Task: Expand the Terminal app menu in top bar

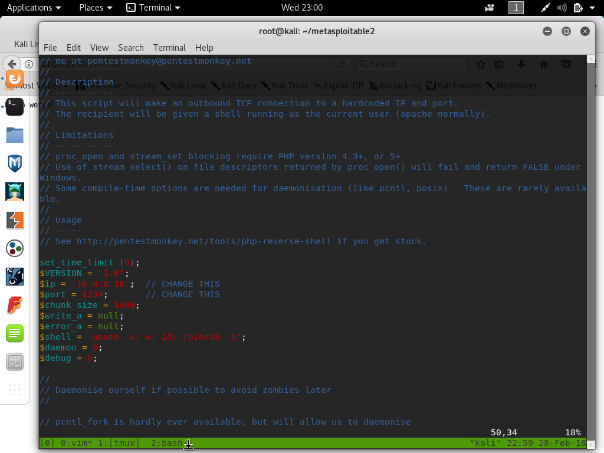Action: (153, 8)
